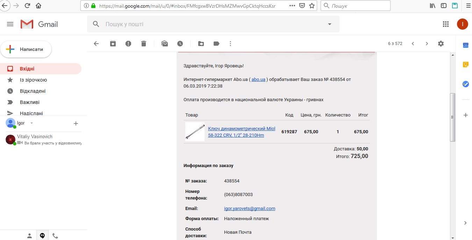Viewport: 472px width, 240px height.
Task: Show site information icon in address bar
Action: point(86,6)
